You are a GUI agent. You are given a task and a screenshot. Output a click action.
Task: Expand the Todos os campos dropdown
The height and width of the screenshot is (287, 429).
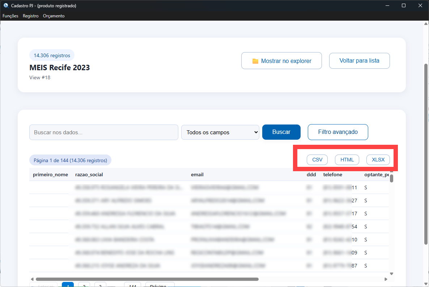tap(220, 132)
